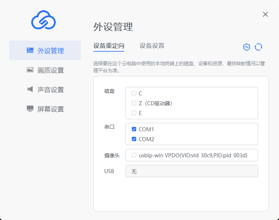Enable the usbip-win VPDO camera checkbox
279x220 pixels.
tap(134, 155)
